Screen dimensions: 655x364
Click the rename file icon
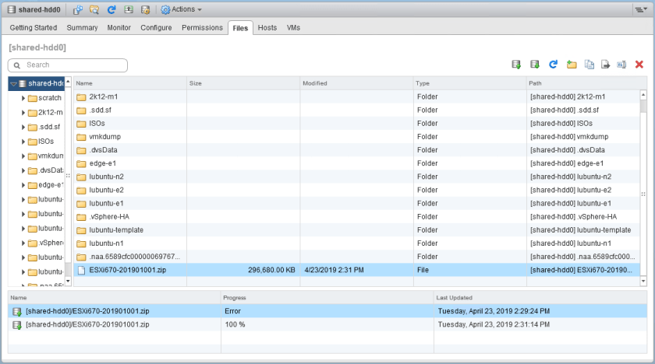click(621, 65)
